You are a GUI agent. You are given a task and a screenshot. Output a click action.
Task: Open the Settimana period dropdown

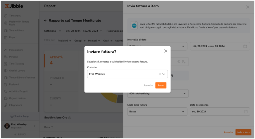tap(52, 31)
